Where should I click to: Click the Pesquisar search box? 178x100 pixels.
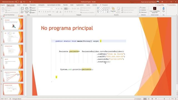tap(104, 5)
